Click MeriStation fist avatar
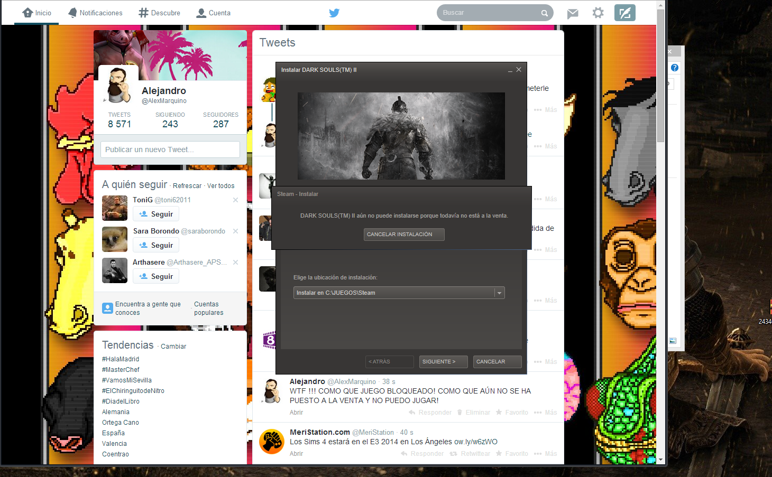The width and height of the screenshot is (772, 477). click(x=272, y=441)
